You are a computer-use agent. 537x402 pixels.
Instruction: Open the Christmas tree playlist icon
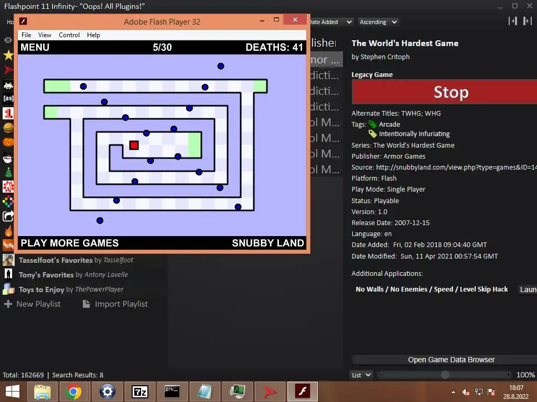(8, 172)
